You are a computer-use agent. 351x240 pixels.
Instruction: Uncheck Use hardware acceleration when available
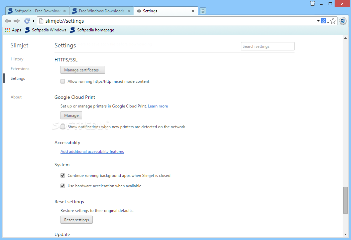[63, 186]
